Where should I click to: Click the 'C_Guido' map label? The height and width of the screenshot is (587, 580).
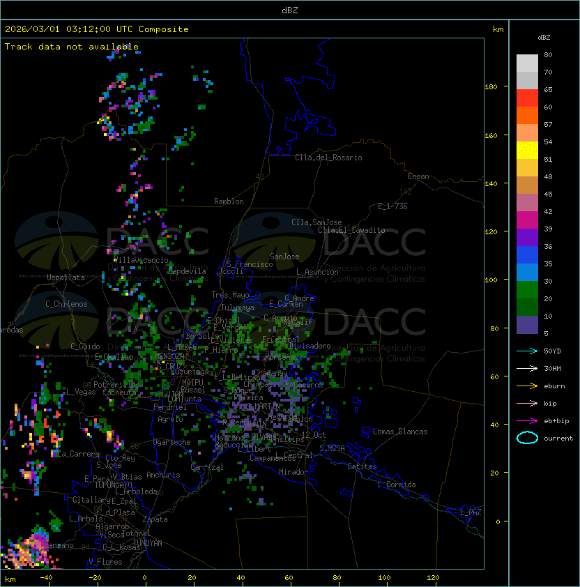click(85, 346)
